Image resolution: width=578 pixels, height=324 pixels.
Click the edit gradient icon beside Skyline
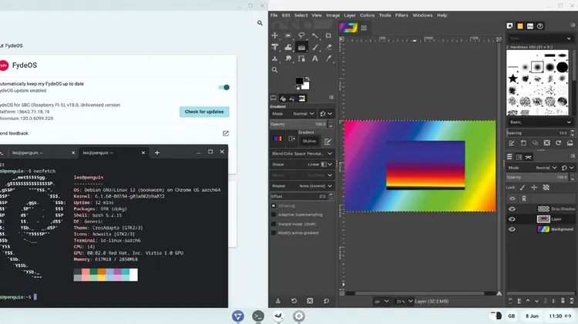328,141
